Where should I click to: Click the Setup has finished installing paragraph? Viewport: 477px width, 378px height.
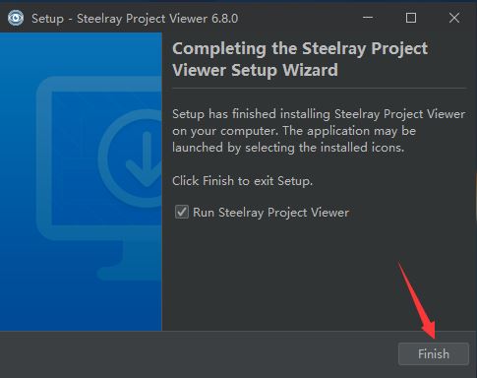point(319,131)
